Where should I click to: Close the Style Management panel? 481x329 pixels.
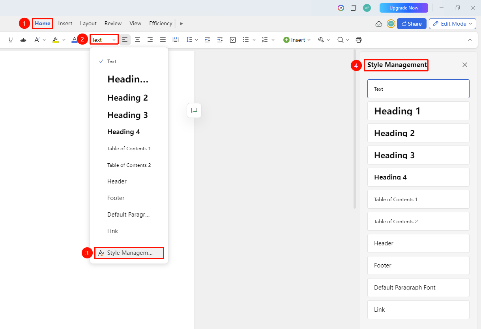(x=465, y=65)
